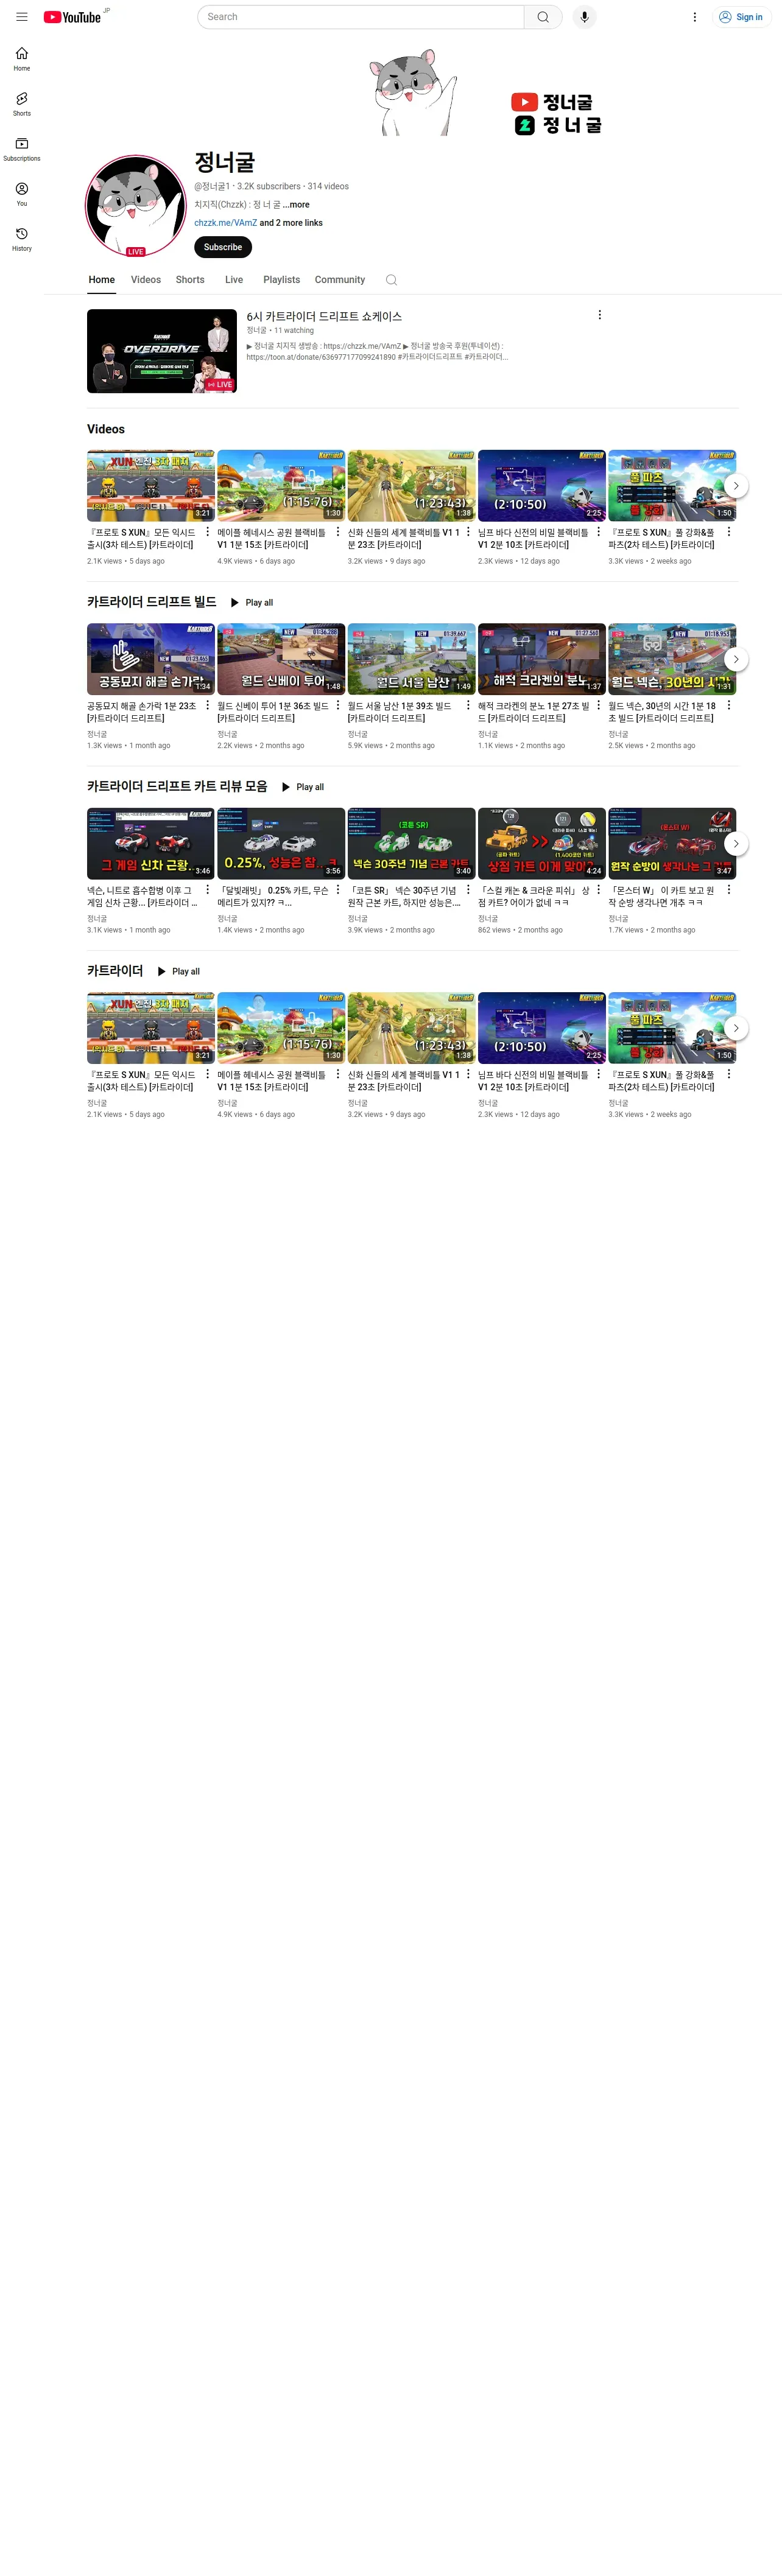Viewport: 782px width, 2576px height.
Task: Open options for 「스컬 캐논 & 크라운 피쉬」 video
Action: tap(599, 889)
